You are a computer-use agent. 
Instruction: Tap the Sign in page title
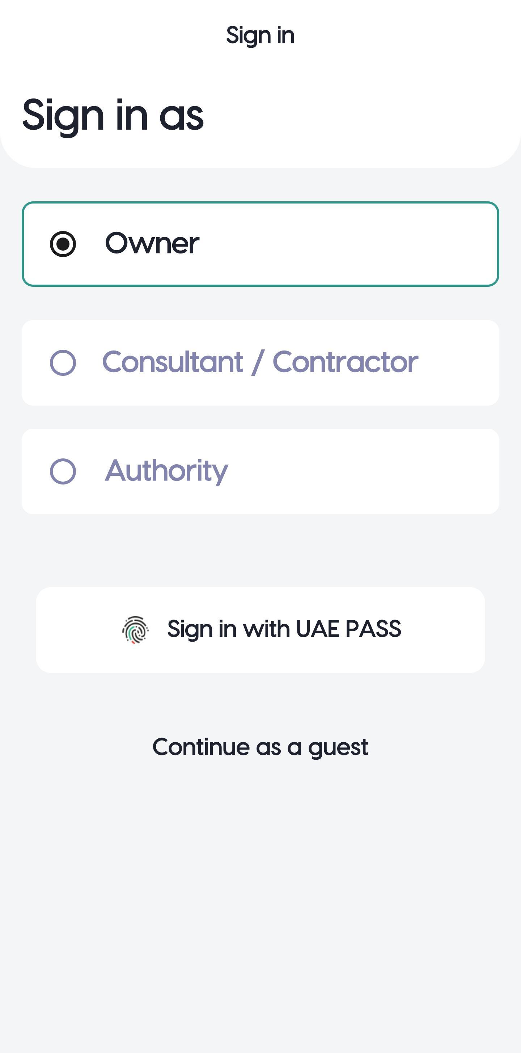point(260,35)
